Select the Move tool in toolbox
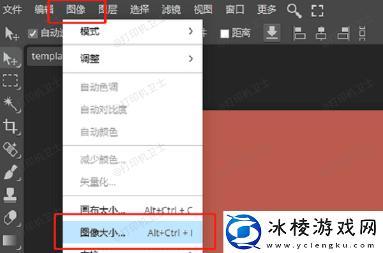The height and width of the screenshot is (253, 383). (10, 58)
